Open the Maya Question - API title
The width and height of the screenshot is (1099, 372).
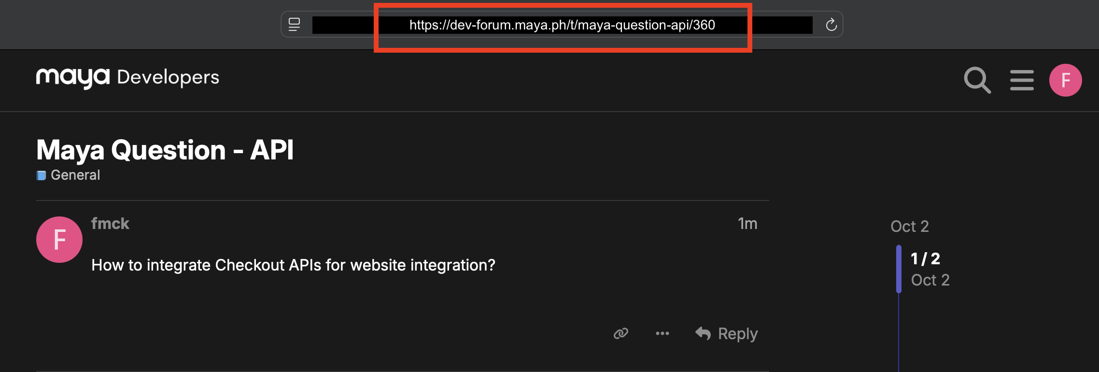[165, 150]
